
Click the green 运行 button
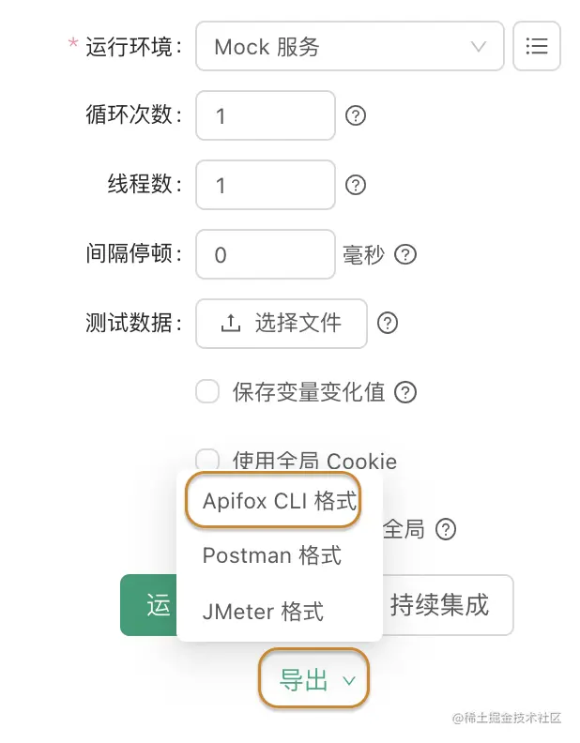pyautogui.click(x=150, y=605)
